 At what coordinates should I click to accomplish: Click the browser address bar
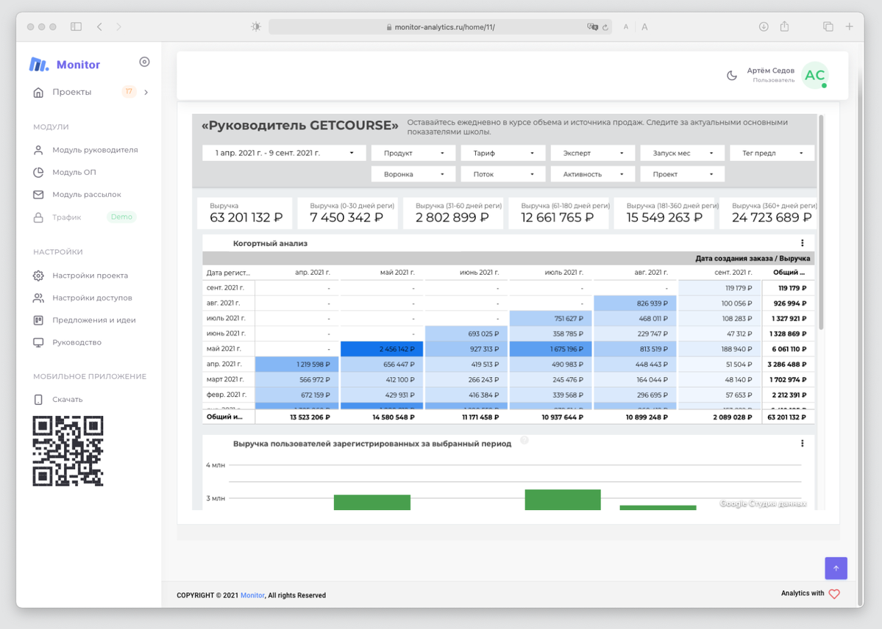pos(441,27)
